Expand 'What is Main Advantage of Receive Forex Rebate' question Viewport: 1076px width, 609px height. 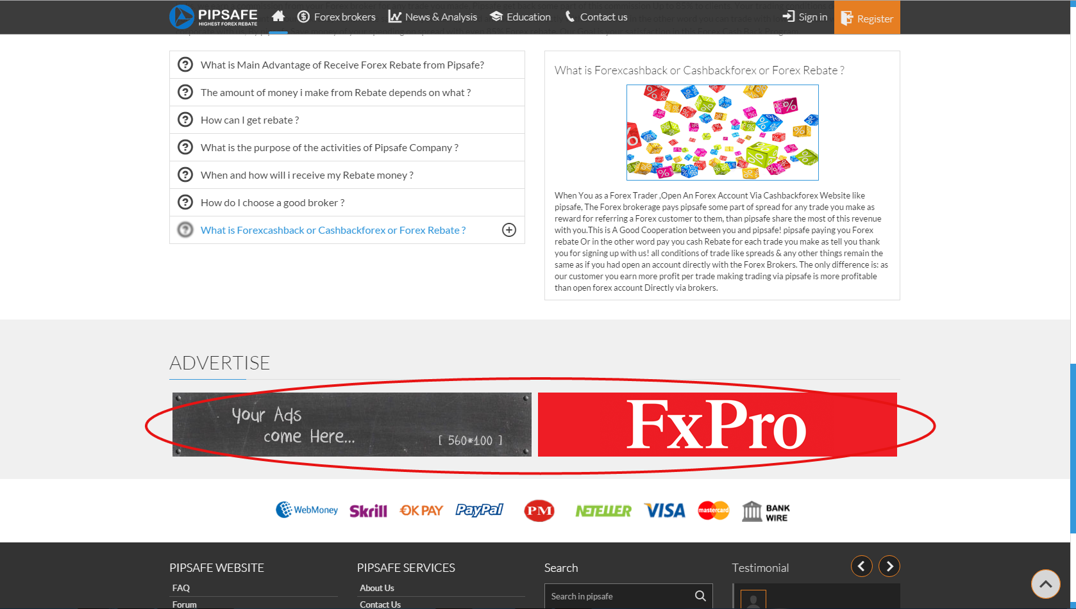(x=347, y=65)
